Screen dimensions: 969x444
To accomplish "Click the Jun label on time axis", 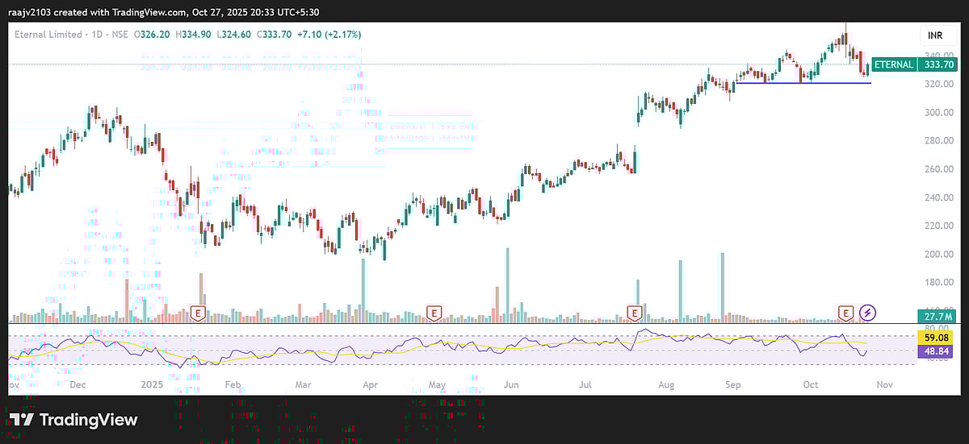I will [511, 385].
